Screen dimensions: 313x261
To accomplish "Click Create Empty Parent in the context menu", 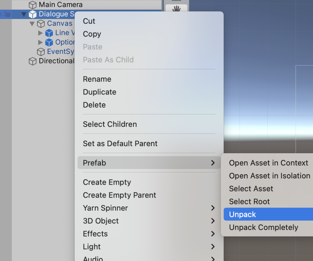I will pos(119,195).
